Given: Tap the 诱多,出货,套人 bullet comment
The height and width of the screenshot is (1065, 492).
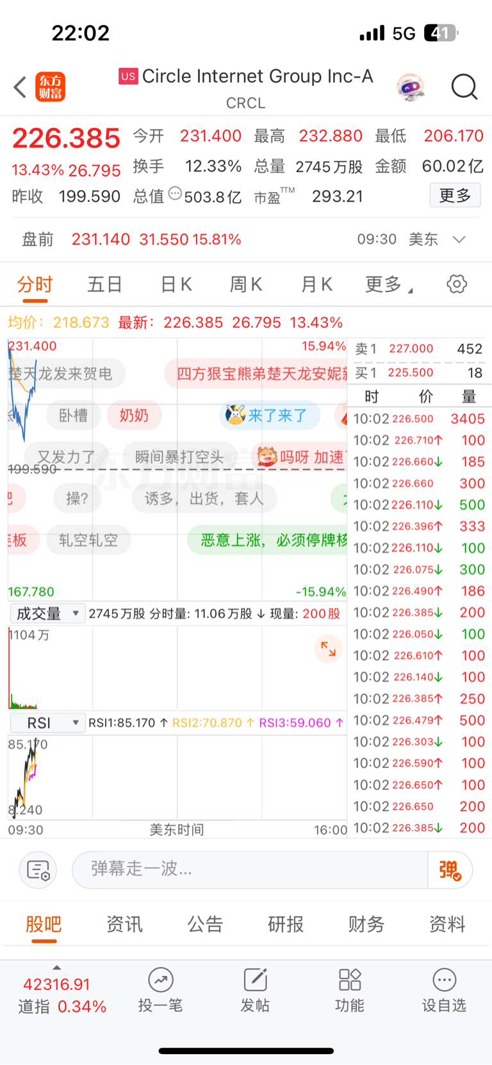Looking at the screenshot, I should point(204,498).
